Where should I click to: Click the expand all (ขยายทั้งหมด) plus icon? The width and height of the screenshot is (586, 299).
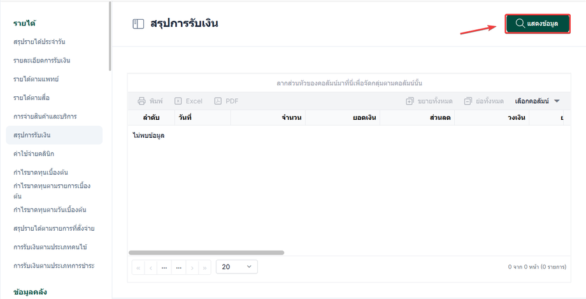point(410,101)
